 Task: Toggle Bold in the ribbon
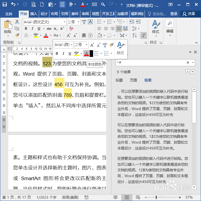tap(26, 29)
